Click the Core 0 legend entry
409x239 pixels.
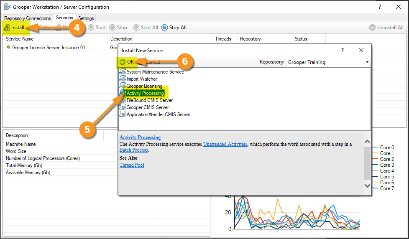[x=383, y=147]
